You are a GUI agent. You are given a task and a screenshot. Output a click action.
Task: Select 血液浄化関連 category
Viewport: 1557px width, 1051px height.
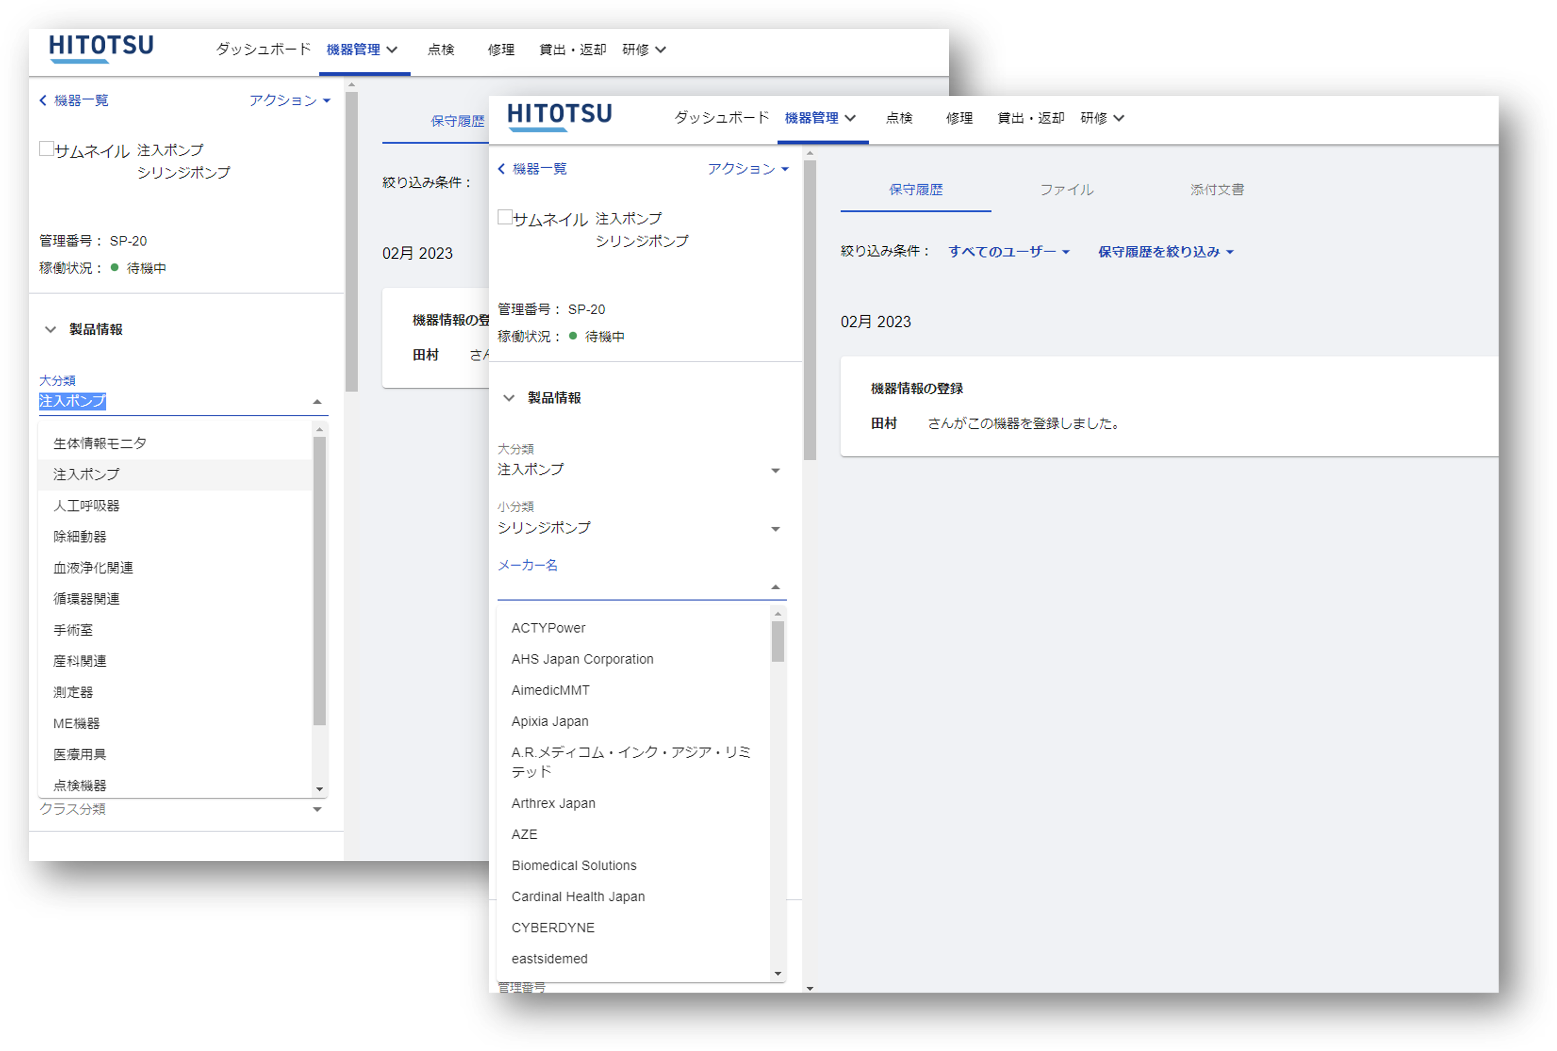(x=176, y=568)
